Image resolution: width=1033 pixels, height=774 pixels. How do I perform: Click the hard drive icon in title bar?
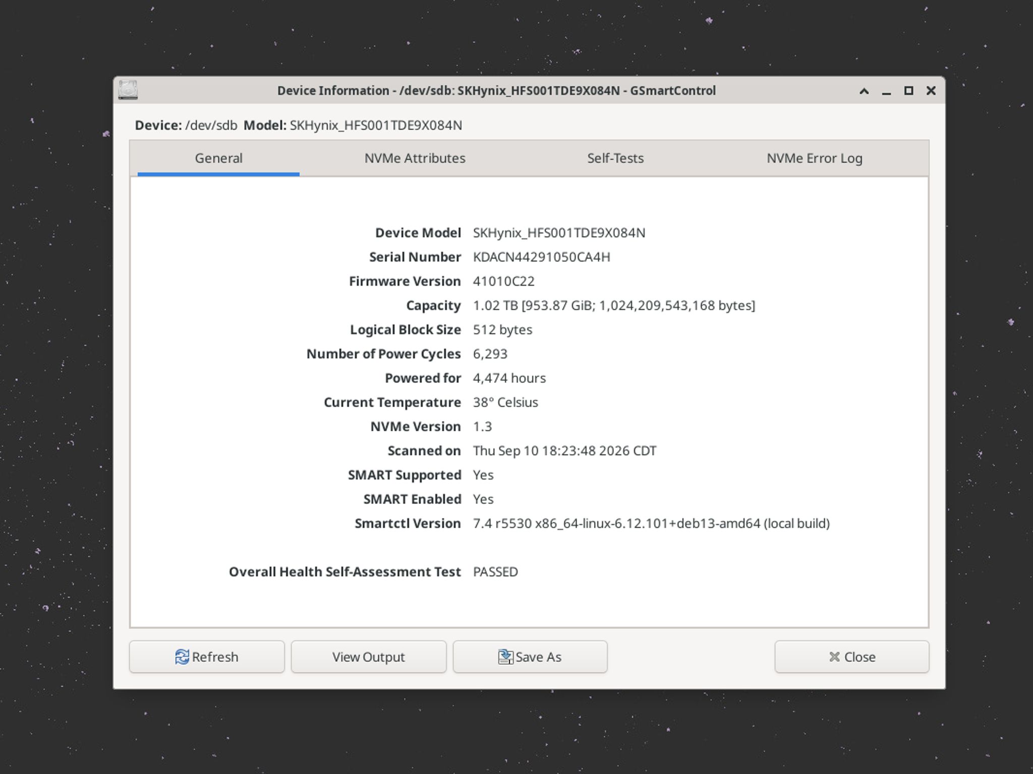pos(128,90)
